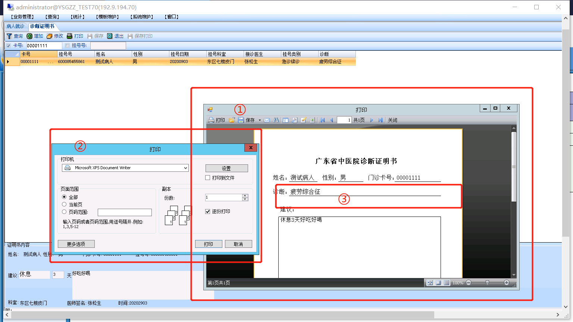Switch to the 病人就诊 tab
This screenshot has height=322, width=573.
15,26
